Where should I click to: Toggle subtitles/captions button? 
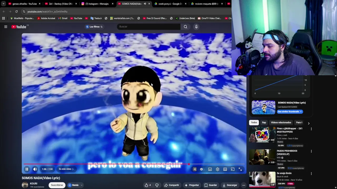pyautogui.click(x=210, y=169)
